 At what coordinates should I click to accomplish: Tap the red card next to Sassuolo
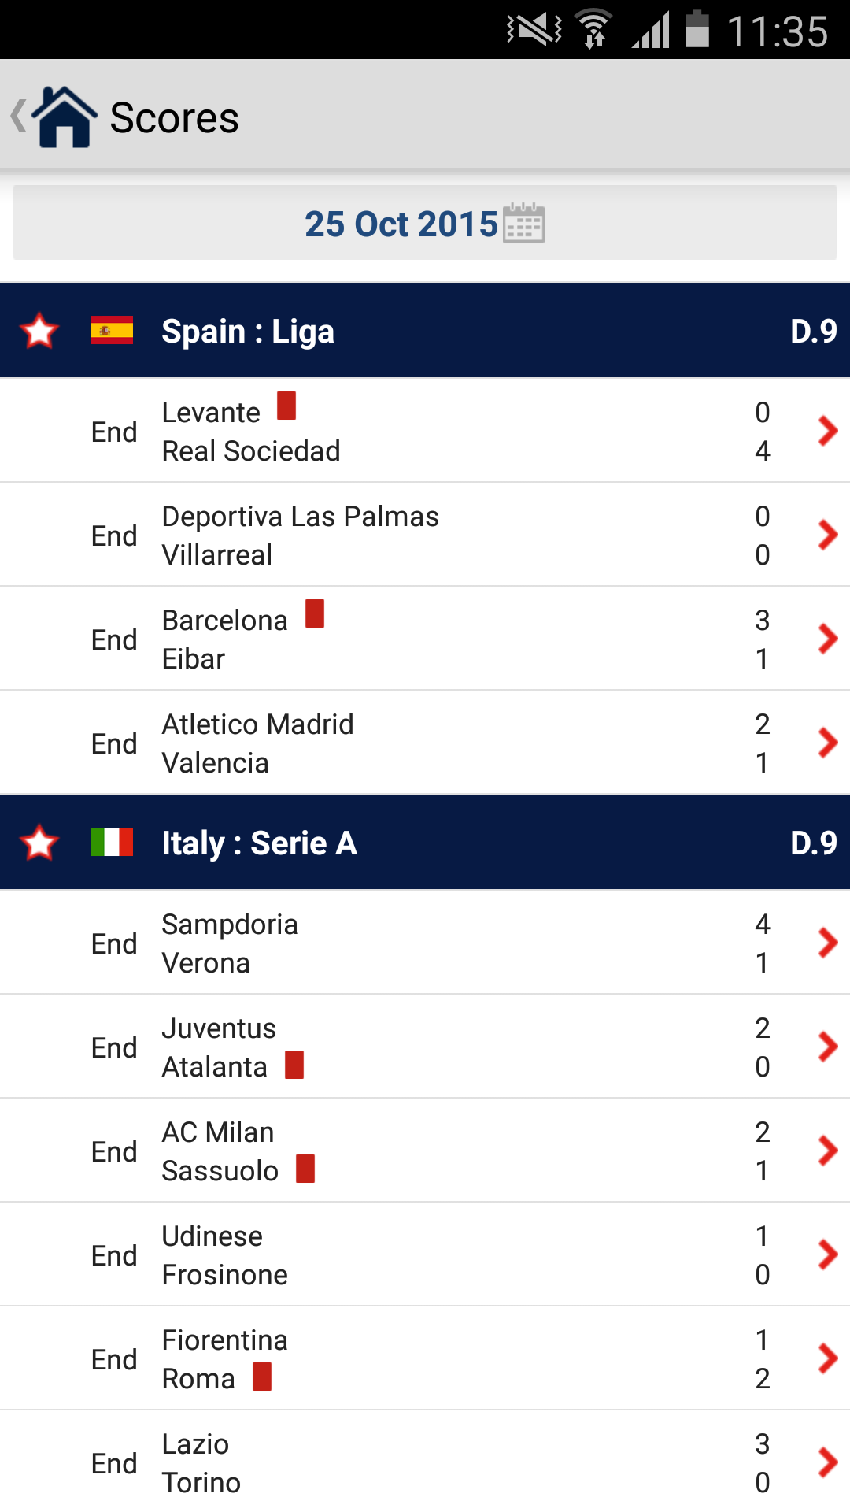click(x=305, y=1169)
